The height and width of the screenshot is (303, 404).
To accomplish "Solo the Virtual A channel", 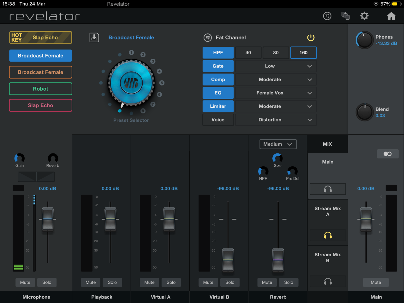I will coord(171,282).
